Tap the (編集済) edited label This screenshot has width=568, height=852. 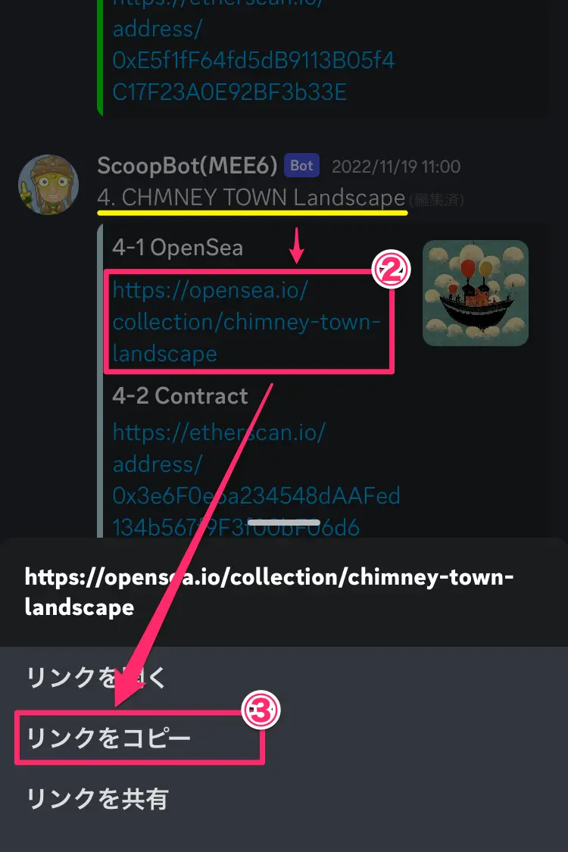(436, 200)
